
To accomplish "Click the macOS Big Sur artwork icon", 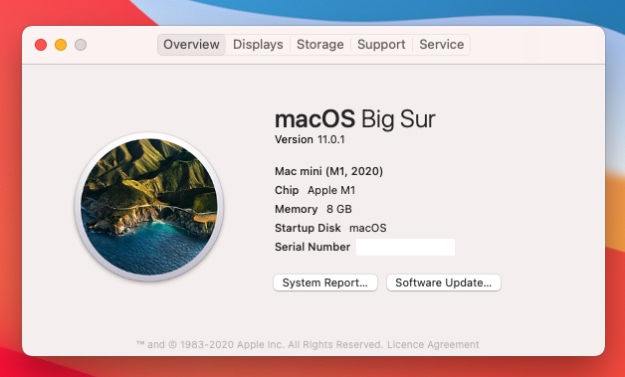I will pyautogui.click(x=149, y=207).
